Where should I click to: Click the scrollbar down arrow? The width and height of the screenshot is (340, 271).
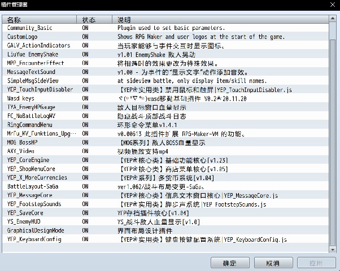click(333, 250)
